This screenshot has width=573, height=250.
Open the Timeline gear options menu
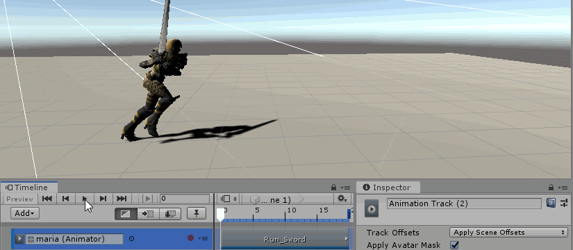tap(342, 199)
